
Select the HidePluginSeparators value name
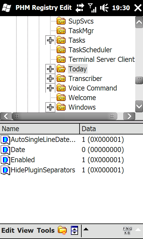pyautogui.click(x=43, y=170)
